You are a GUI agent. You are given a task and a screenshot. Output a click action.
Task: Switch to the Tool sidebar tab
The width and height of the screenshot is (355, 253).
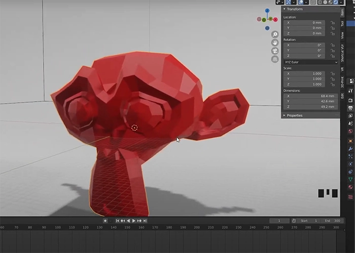tap(342, 23)
